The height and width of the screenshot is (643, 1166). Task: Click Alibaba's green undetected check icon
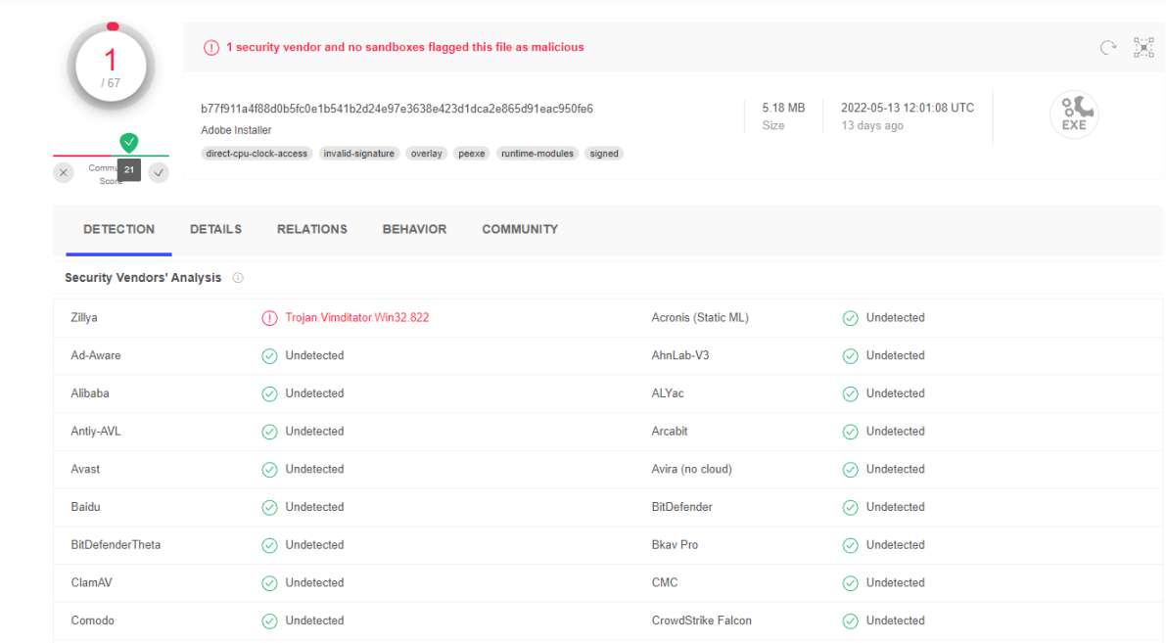pos(269,394)
